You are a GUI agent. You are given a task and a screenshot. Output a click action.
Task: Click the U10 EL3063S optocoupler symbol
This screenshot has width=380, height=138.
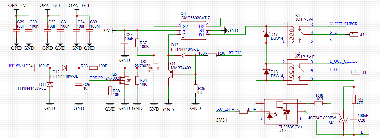click(x=281, y=112)
